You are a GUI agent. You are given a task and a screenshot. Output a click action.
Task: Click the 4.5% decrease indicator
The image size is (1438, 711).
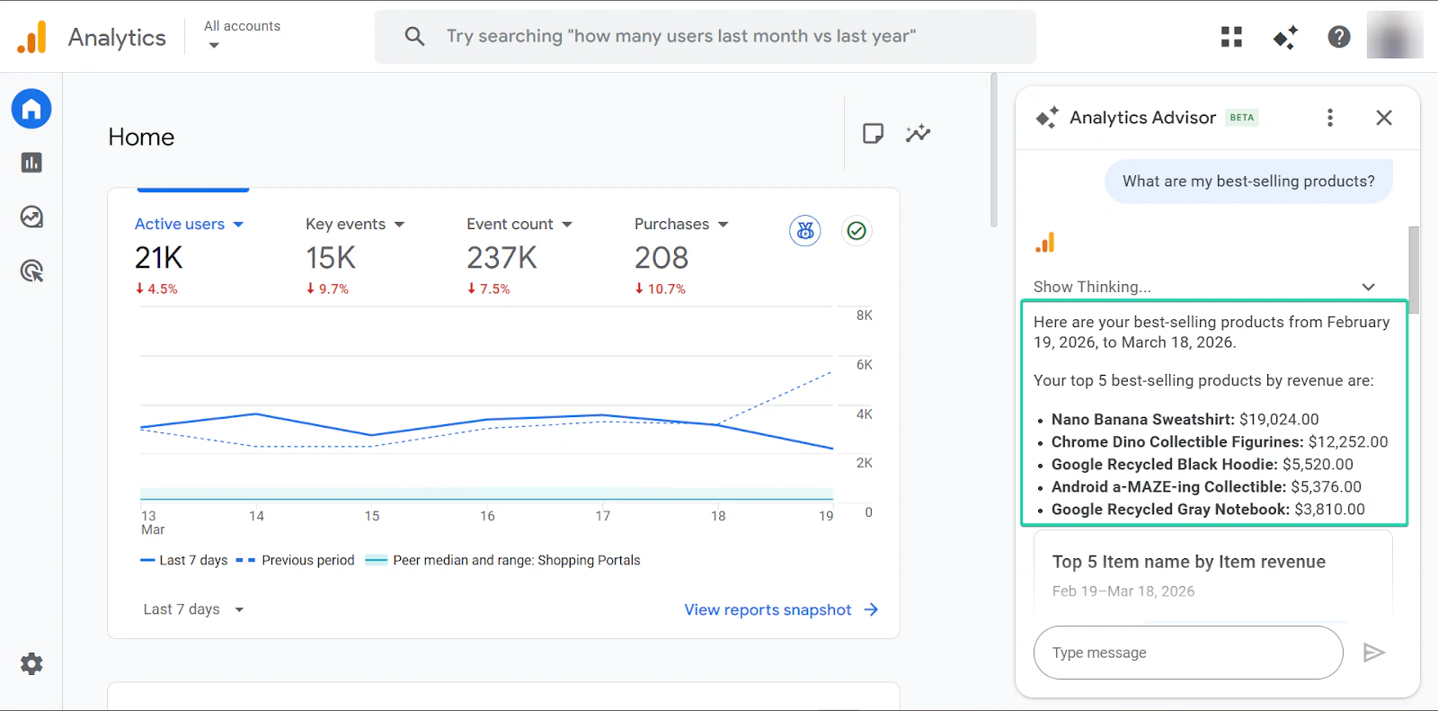[x=156, y=289]
